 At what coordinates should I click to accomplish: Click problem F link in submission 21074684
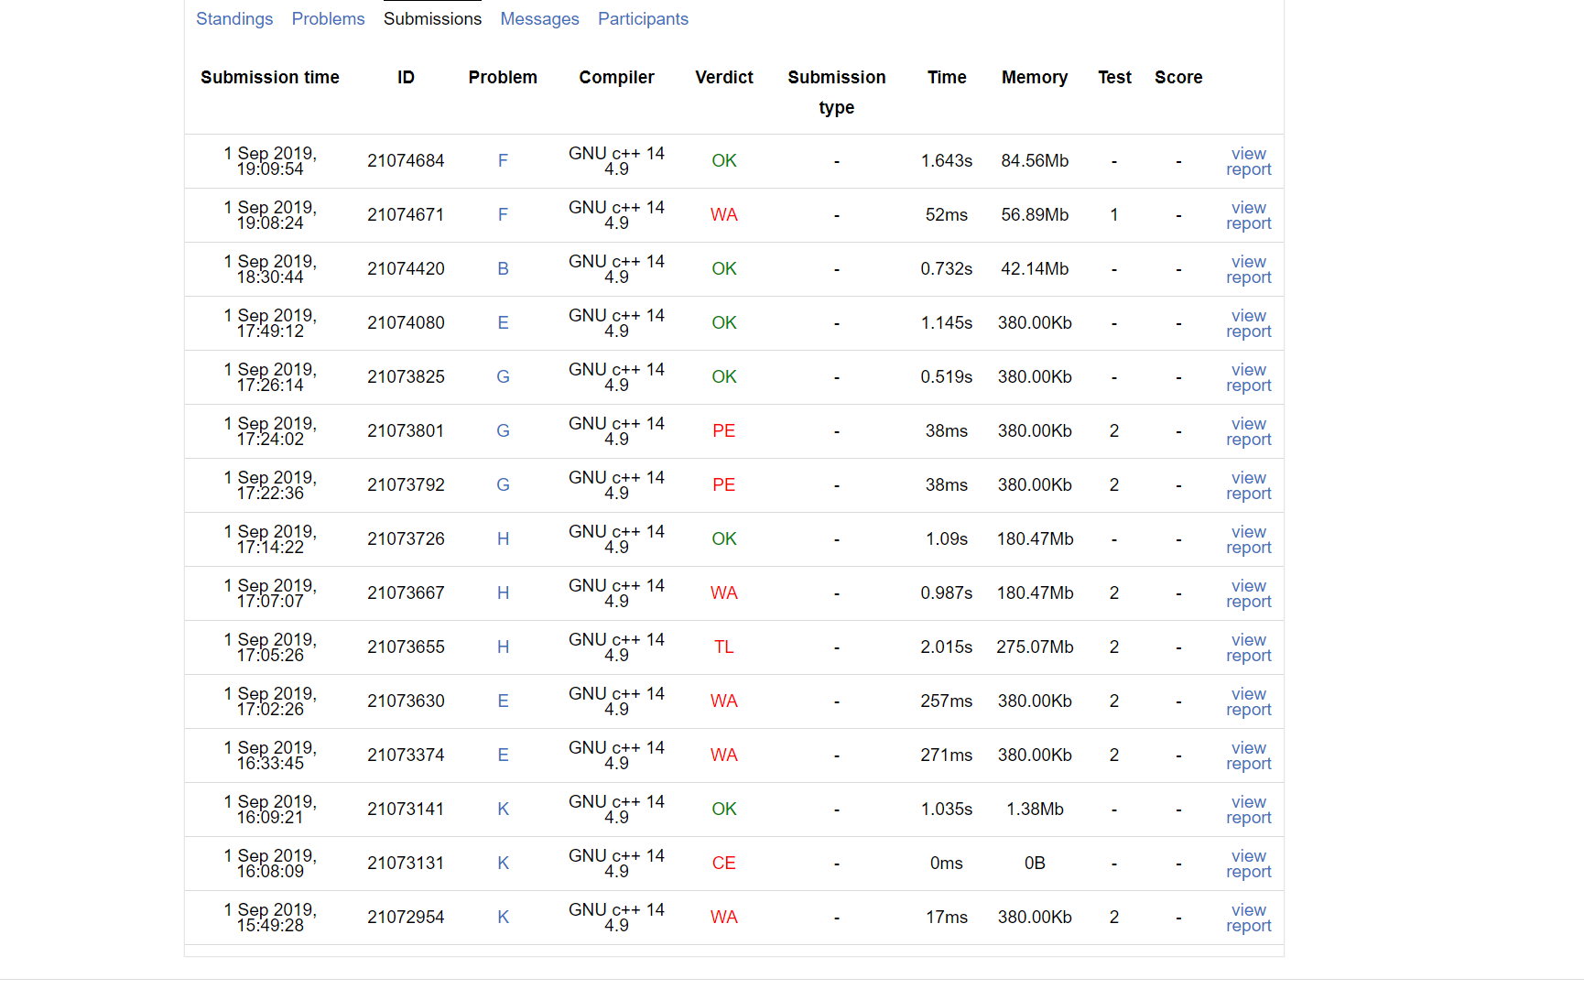(x=503, y=161)
